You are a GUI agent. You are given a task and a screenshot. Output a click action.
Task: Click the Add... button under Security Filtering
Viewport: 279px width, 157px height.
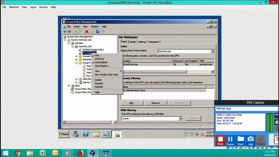point(132,103)
